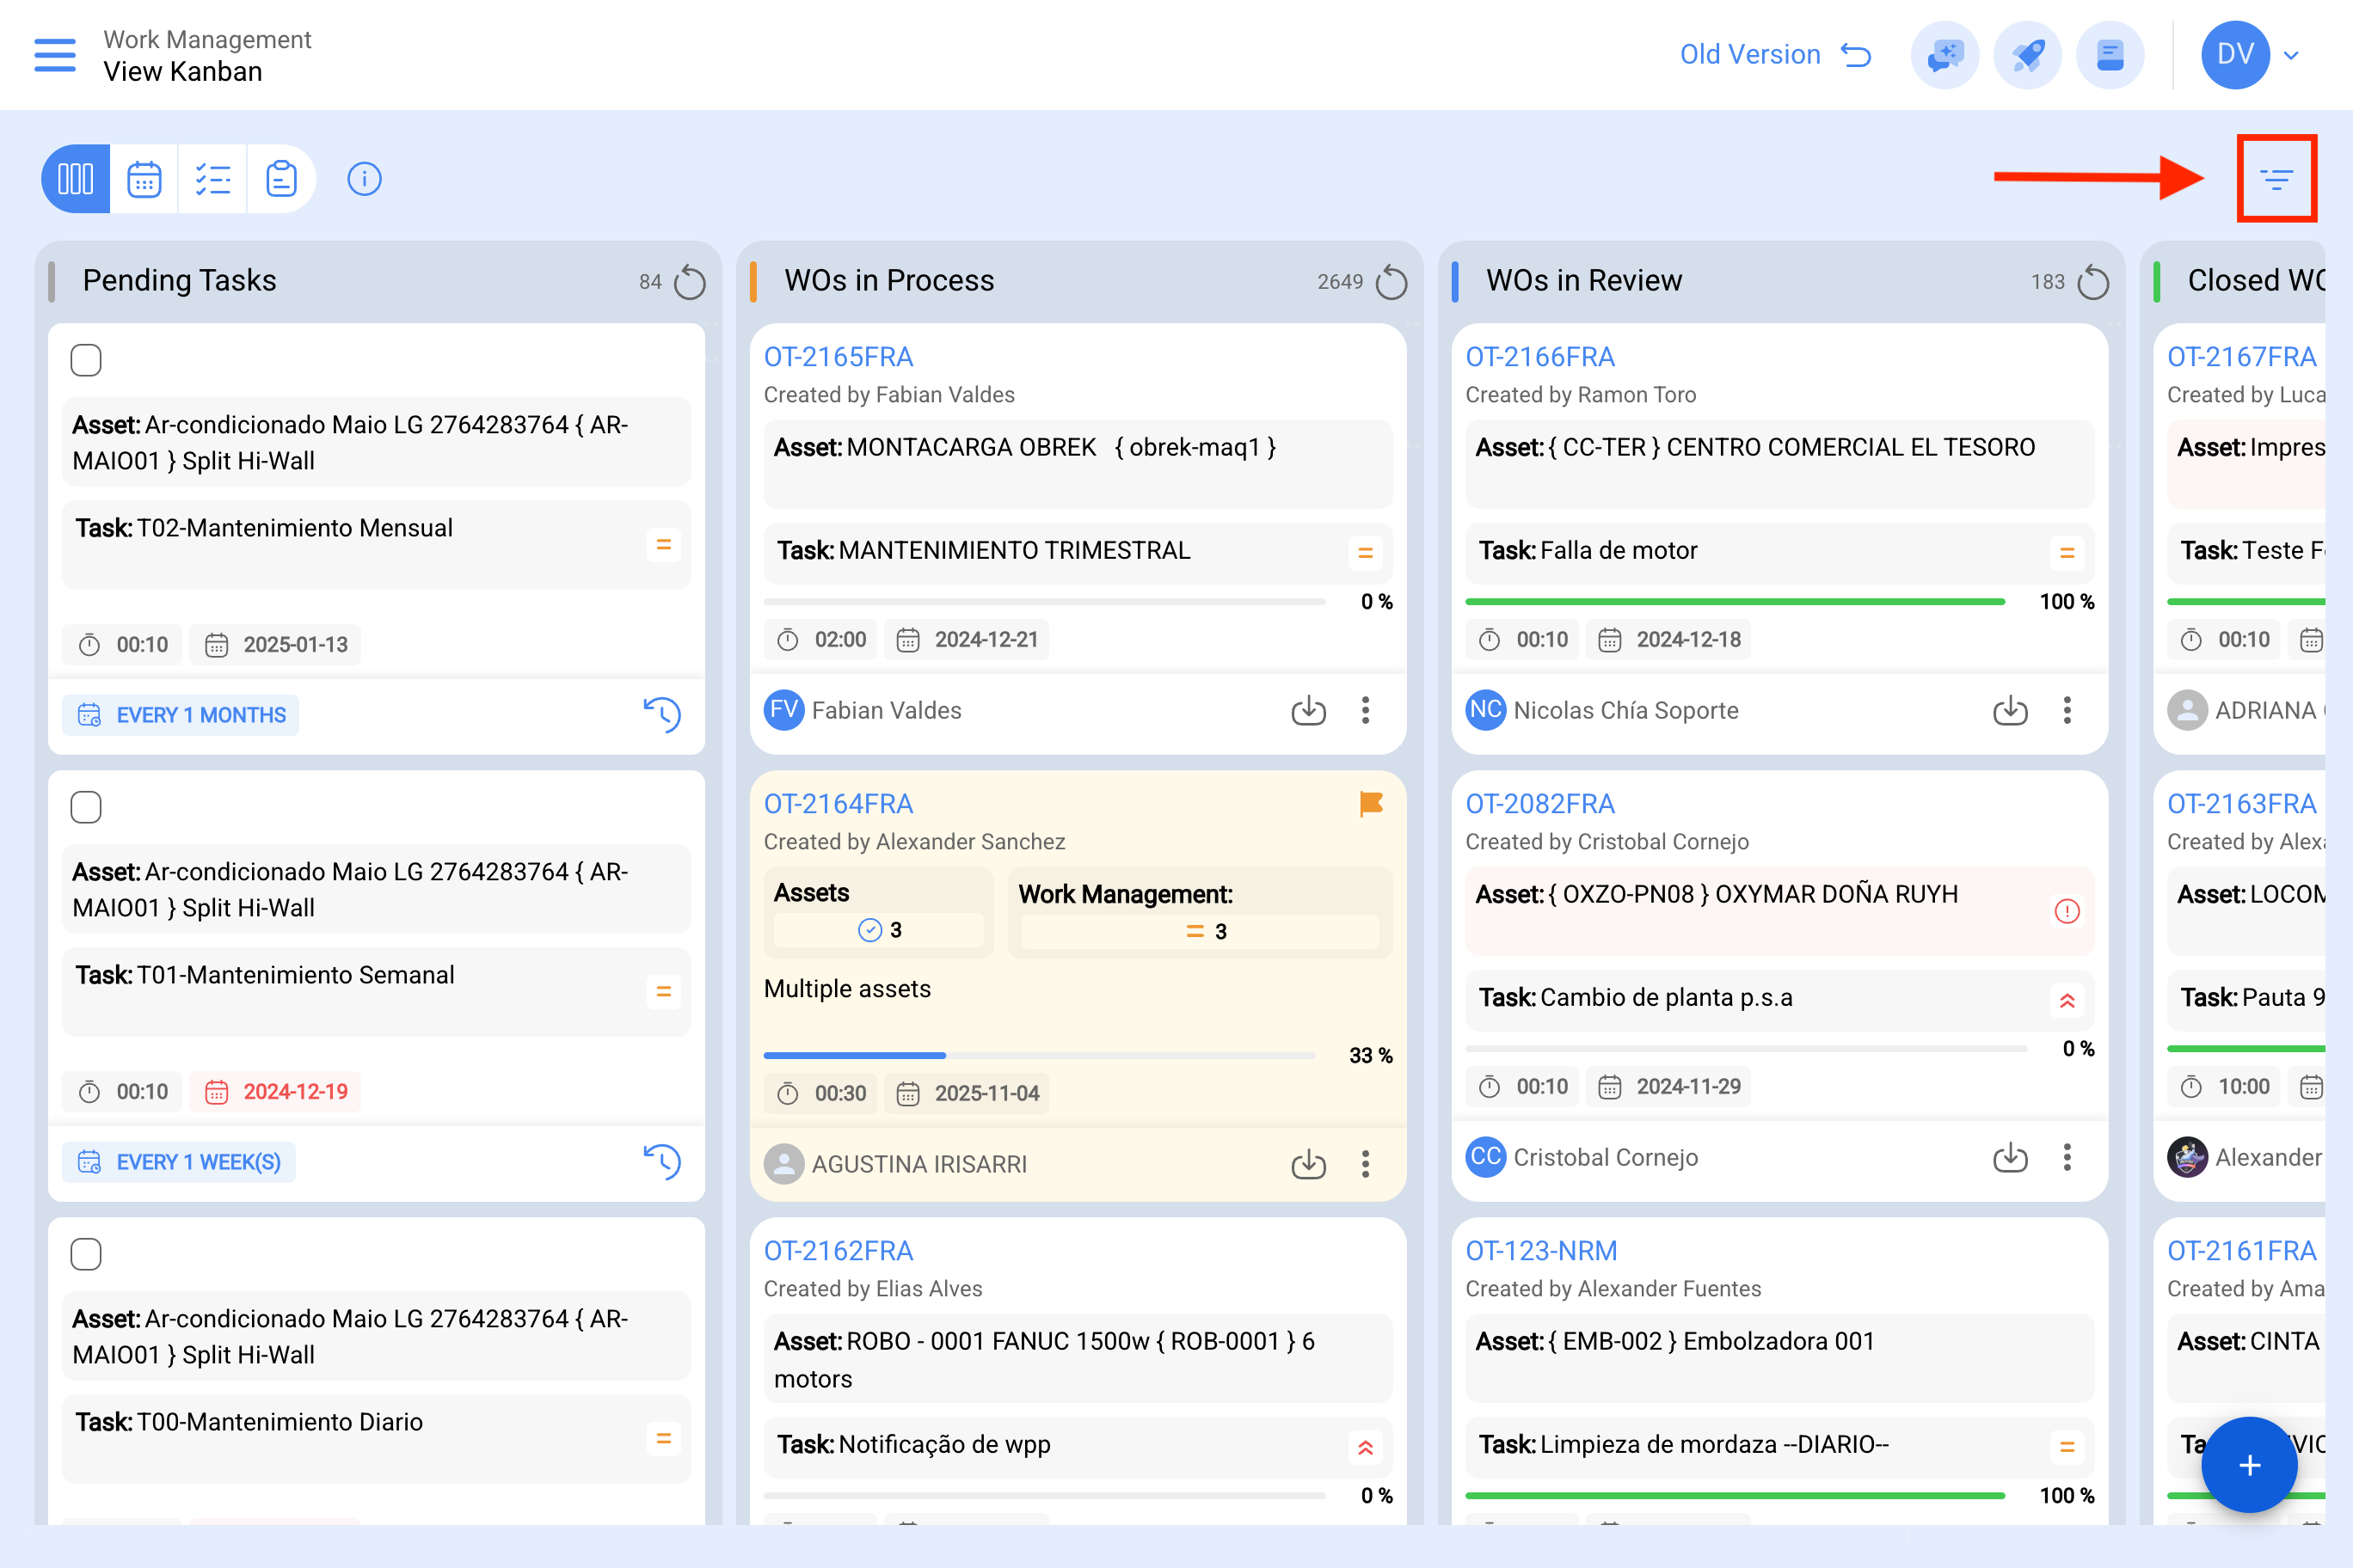Open work order OT-2164FRA

839,804
